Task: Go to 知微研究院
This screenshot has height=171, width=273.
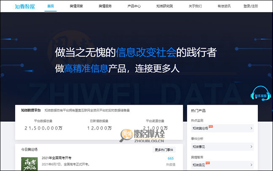Action: [x=165, y=6]
